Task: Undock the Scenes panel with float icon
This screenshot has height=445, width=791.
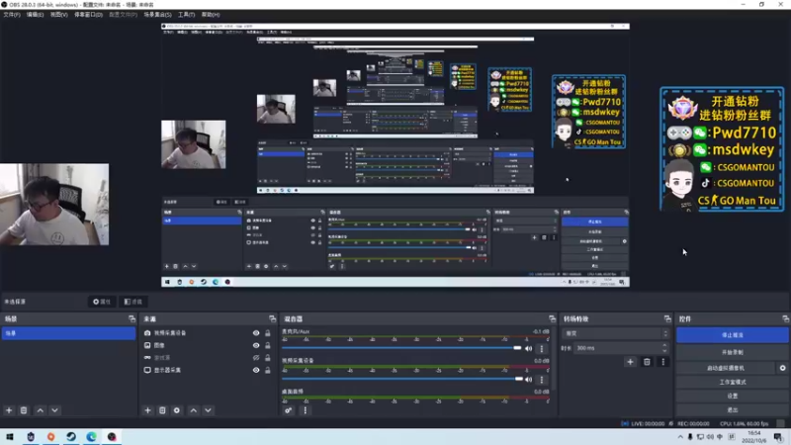Action: pyautogui.click(x=132, y=318)
